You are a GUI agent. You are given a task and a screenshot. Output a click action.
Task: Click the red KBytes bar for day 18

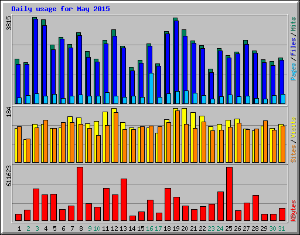tap(168, 204)
